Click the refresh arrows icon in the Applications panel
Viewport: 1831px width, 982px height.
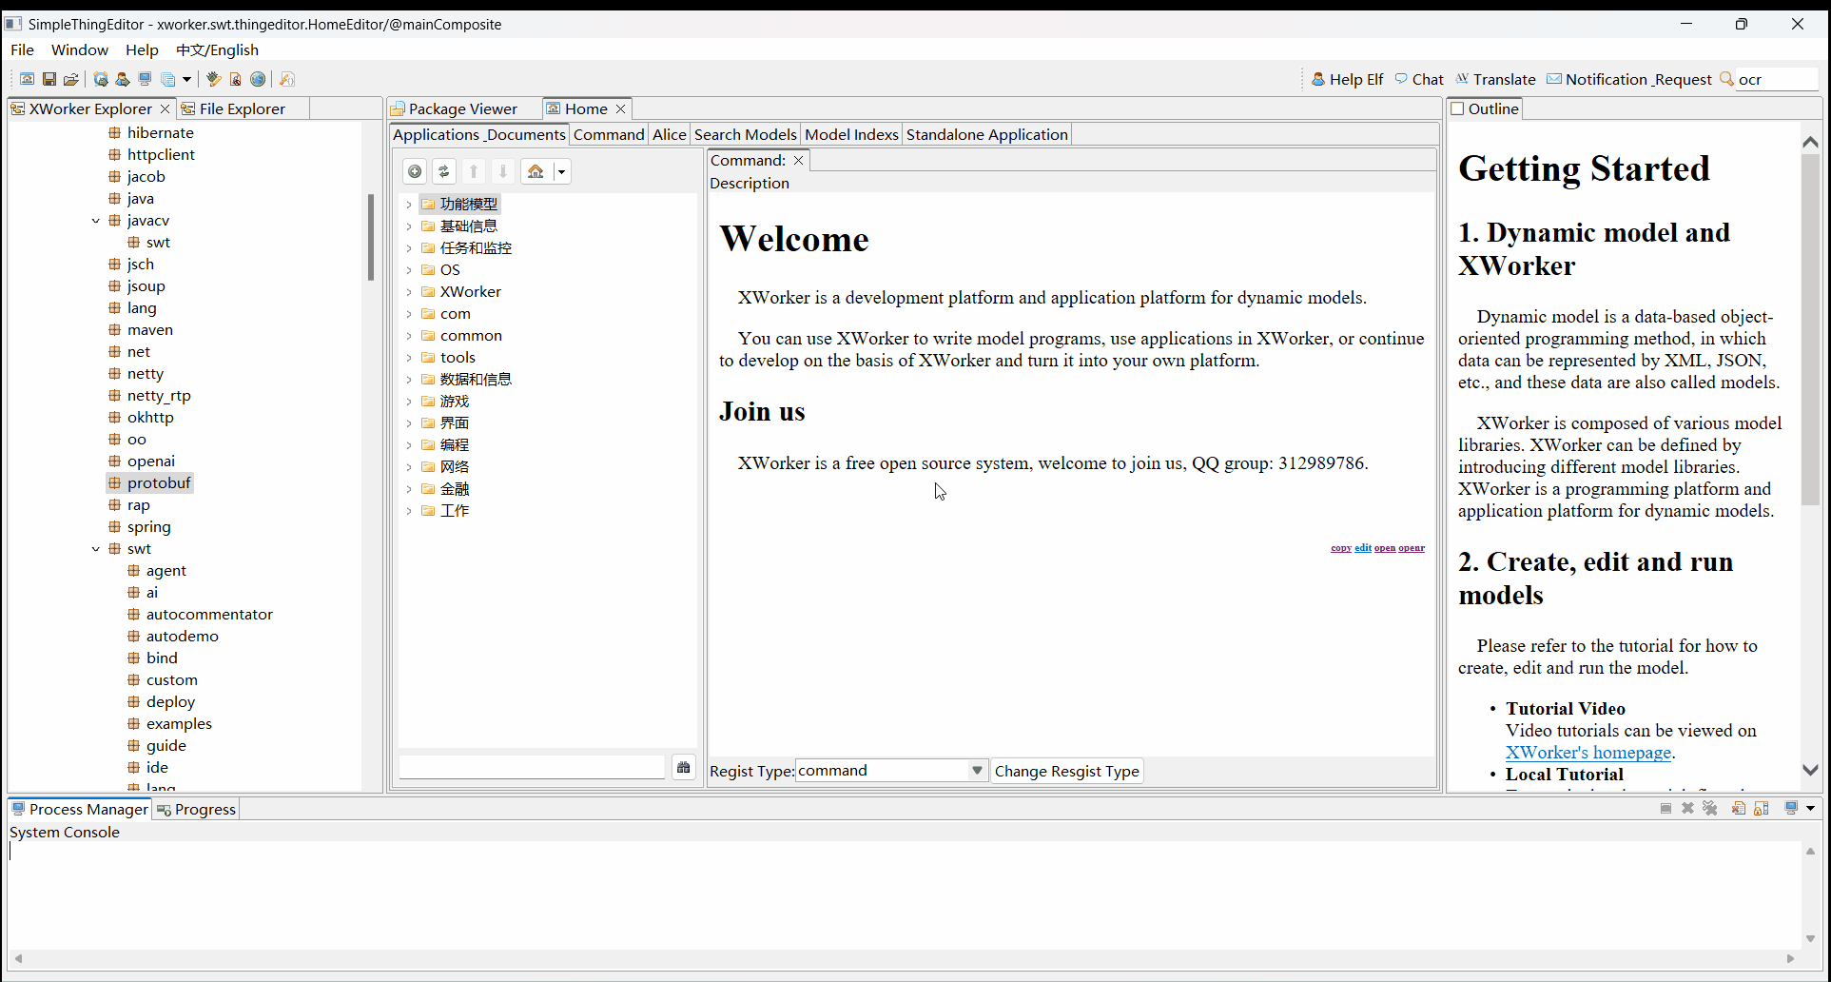(x=443, y=171)
